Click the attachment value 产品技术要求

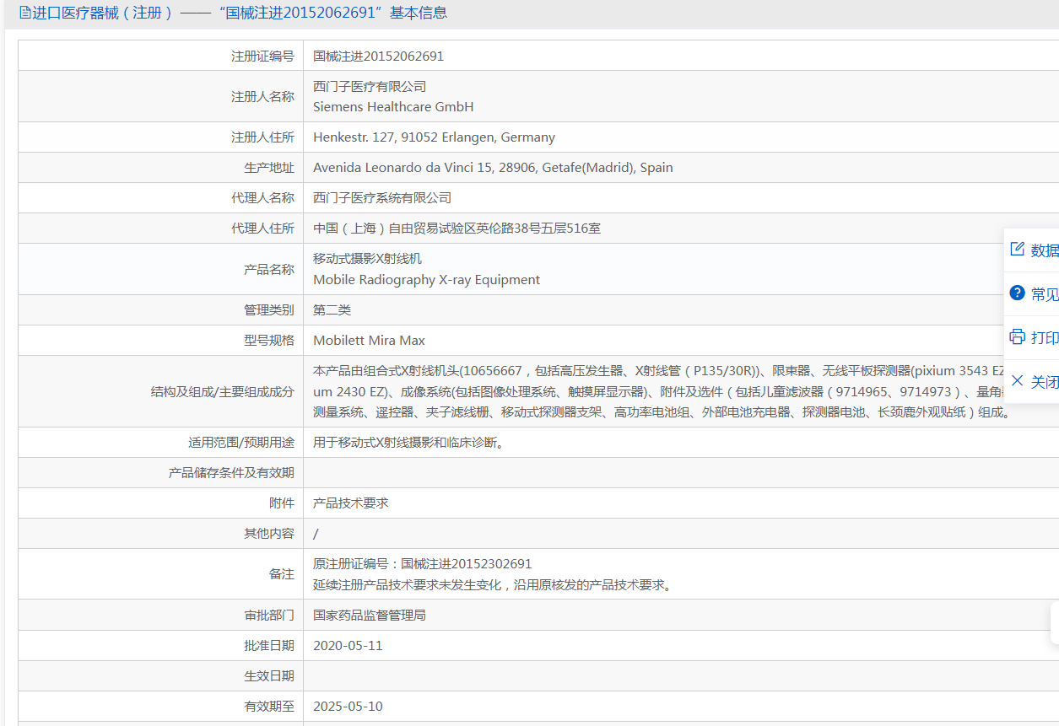pyautogui.click(x=350, y=503)
